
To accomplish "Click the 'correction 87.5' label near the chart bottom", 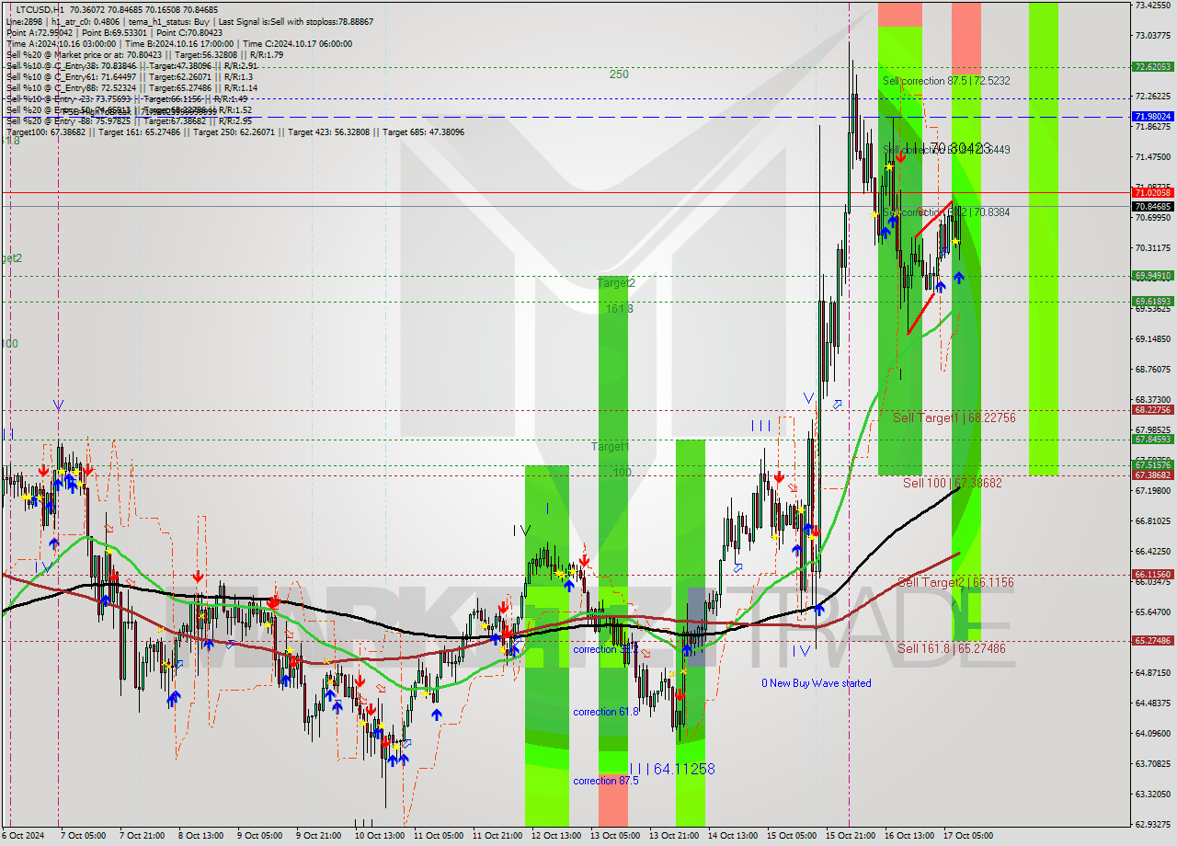I will click(x=605, y=781).
